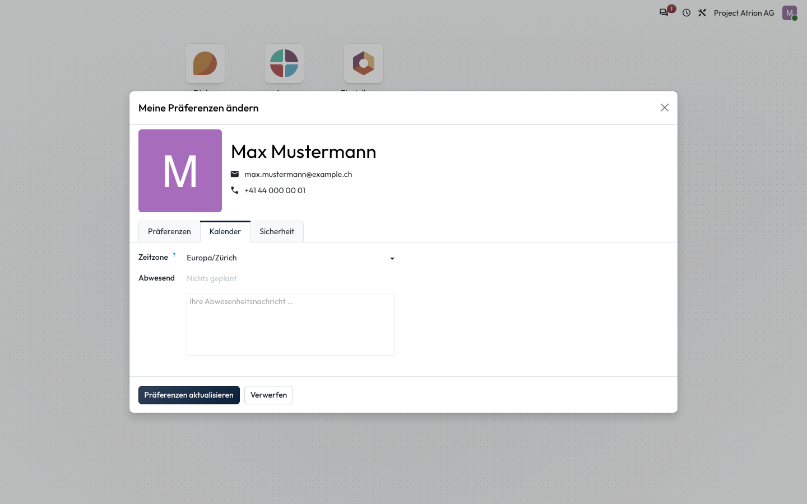
Task: Click the debug tools wrench icon
Action: [702, 12]
